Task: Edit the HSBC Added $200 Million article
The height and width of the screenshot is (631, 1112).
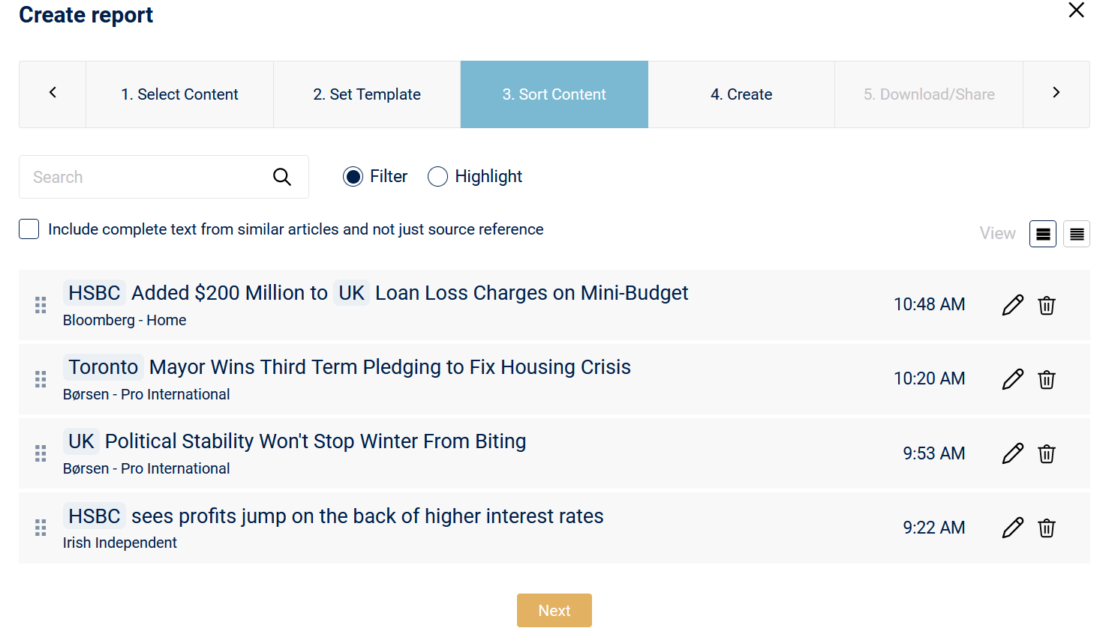Action: pyautogui.click(x=1012, y=305)
